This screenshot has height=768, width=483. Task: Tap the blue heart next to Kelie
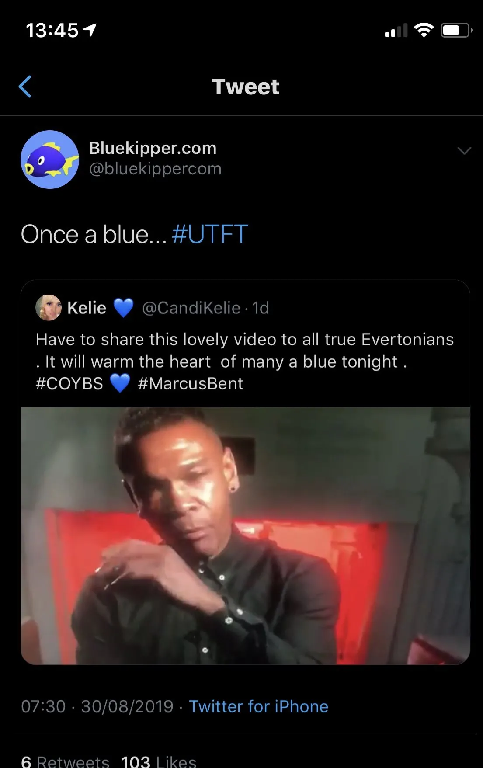pyautogui.click(x=123, y=308)
